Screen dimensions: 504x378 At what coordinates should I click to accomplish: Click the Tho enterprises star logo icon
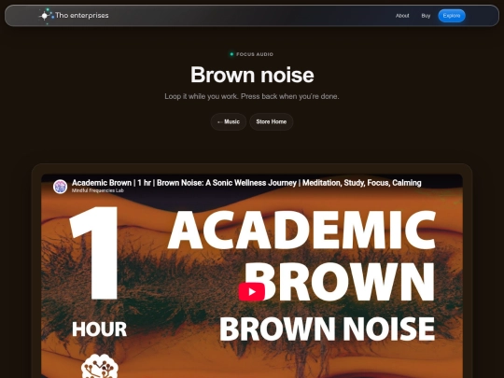[46, 16]
